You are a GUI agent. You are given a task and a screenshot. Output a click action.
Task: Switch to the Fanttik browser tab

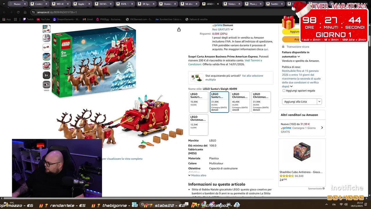[274, 4]
